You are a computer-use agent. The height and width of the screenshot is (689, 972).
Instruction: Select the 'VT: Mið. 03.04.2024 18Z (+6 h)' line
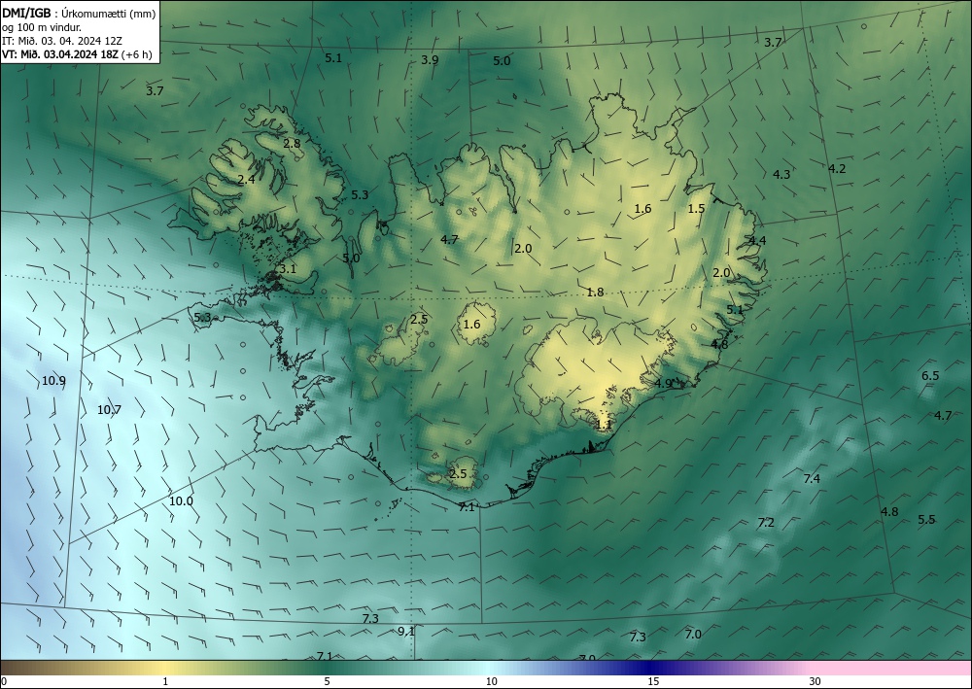click(77, 54)
